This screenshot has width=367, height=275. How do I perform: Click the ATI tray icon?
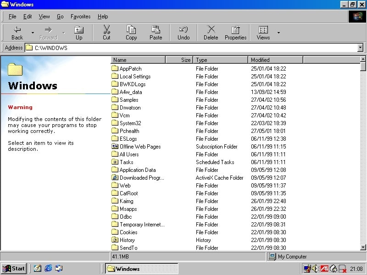tap(324, 269)
